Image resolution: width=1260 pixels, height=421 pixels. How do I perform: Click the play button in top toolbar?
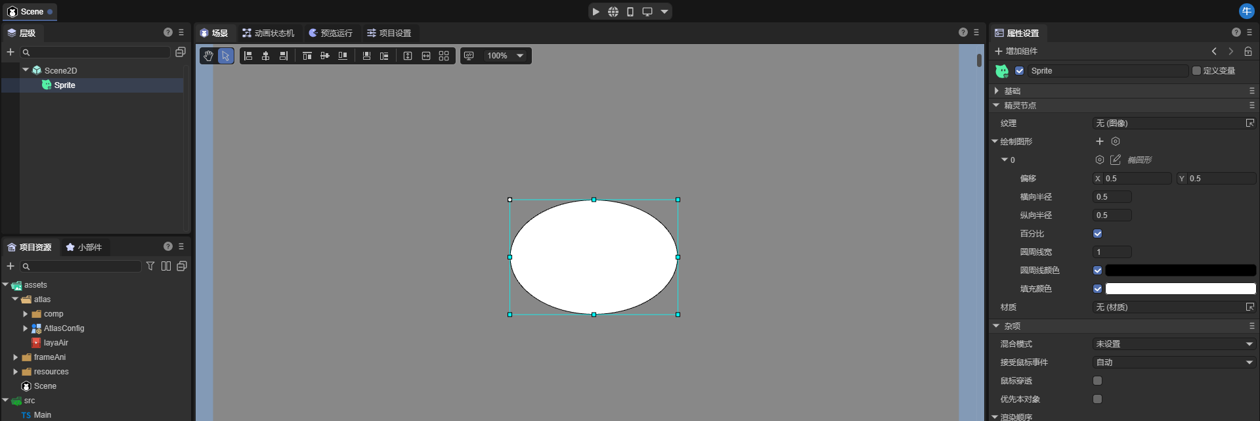(x=596, y=12)
